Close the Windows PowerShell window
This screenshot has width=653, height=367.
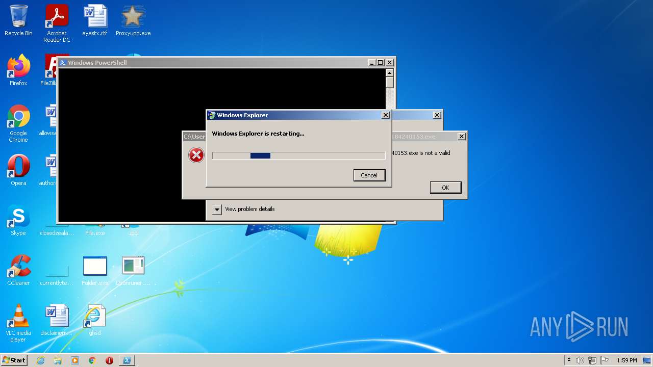[390, 63]
